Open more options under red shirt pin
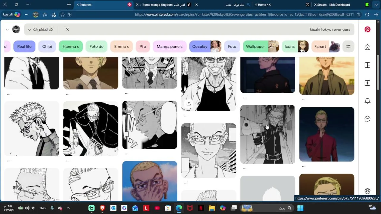Viewport: 381px width, 214px height. point(304,166)
